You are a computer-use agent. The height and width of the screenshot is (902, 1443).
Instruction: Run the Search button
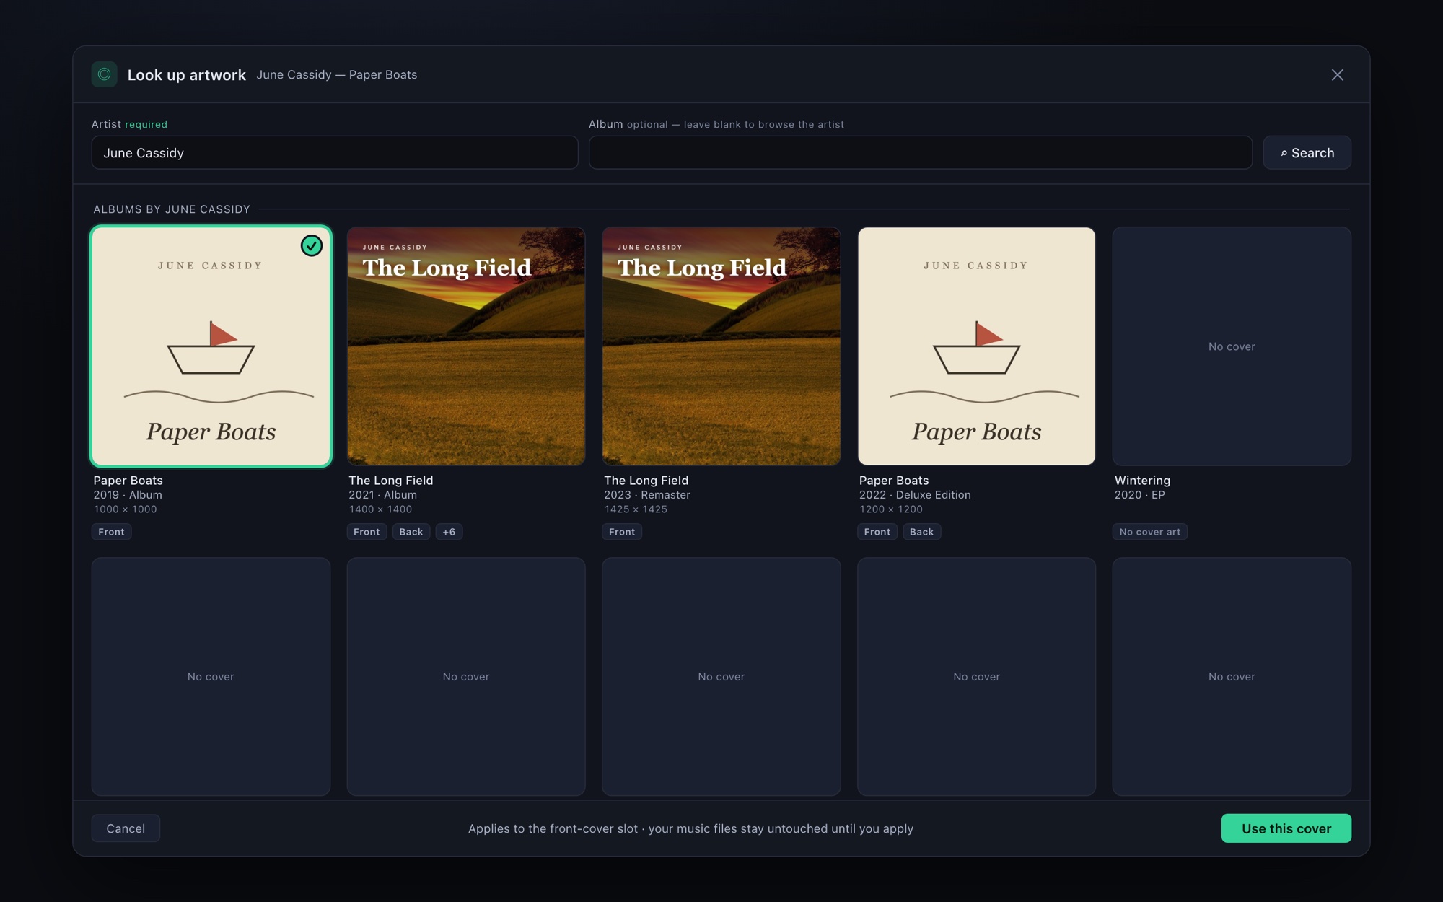point(1307,153)
